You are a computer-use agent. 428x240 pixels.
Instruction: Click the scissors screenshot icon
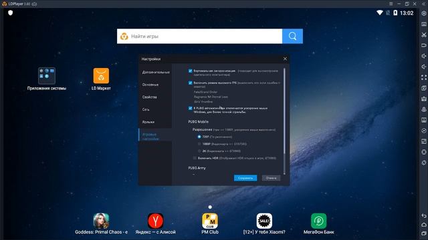[x=424, y=35]
